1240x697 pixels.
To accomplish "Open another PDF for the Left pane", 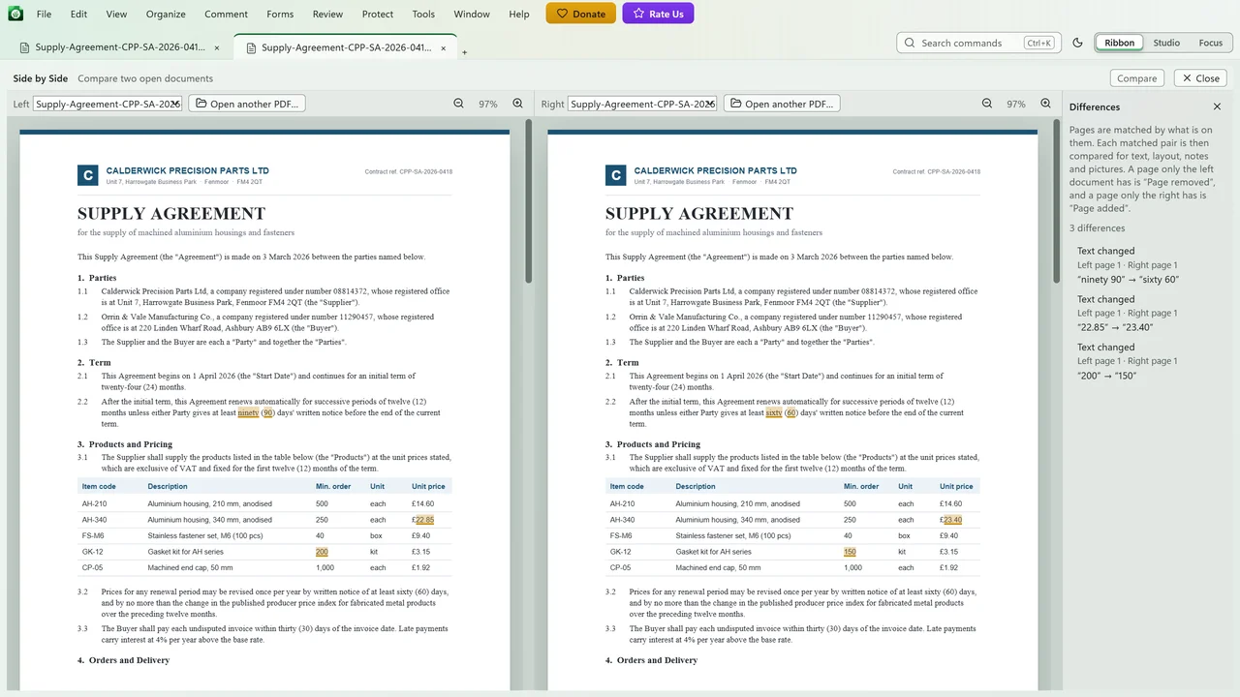I will pos(247,104).
